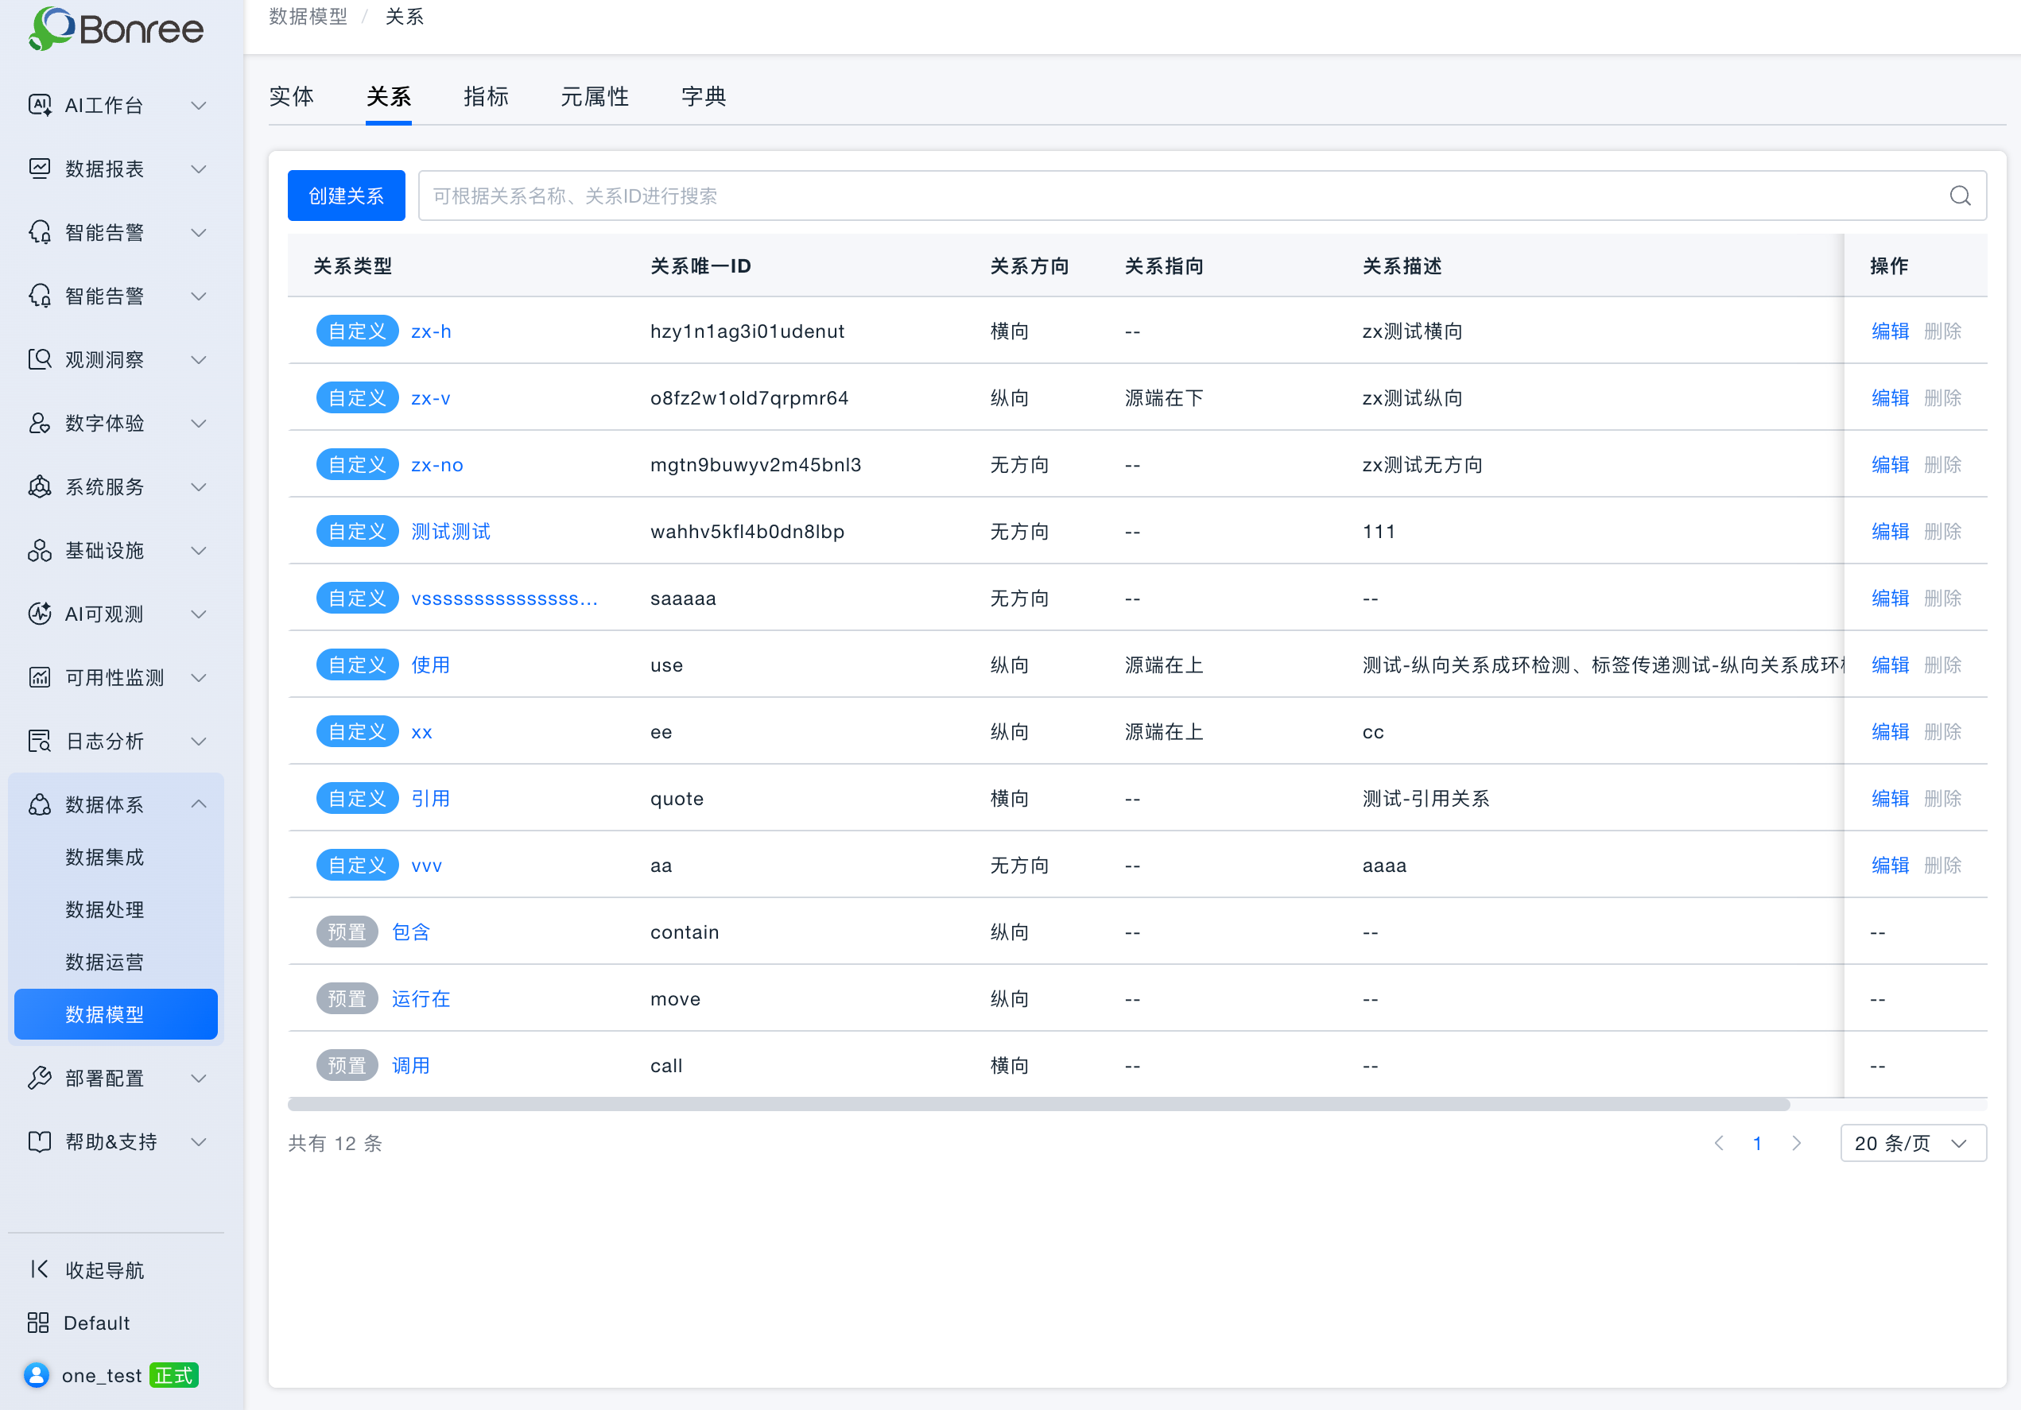The height and width of the screenshot is (1410, 2021).
Task: Open 数据模型 in the sidebar
Action: click(x=116, y=1015)
